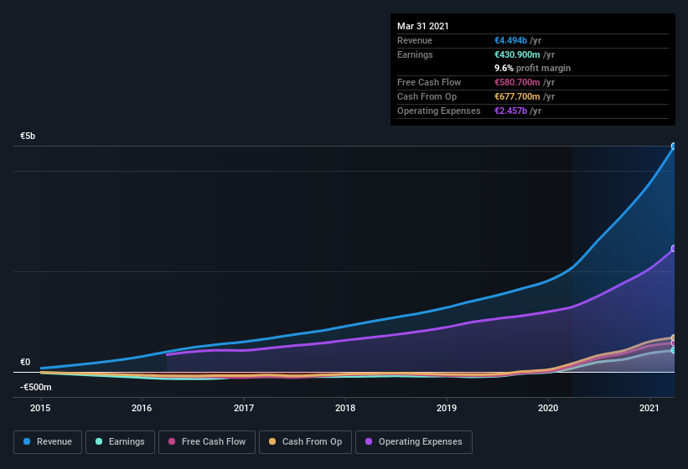The height and width of the screenshot is (469, 688).
Task: Click the -€500m y-axis label
Action: [35, 387]
